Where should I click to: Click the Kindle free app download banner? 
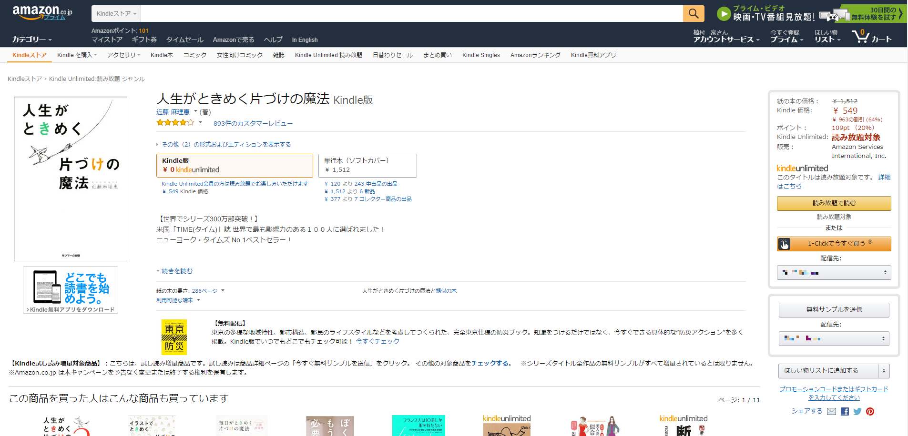click(x=71, y=290)
